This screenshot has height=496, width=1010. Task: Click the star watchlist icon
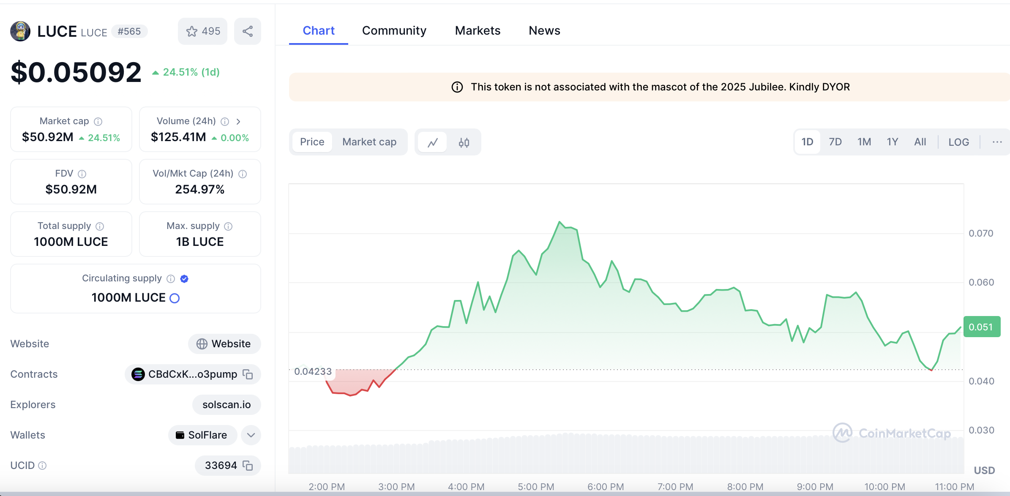192,31
